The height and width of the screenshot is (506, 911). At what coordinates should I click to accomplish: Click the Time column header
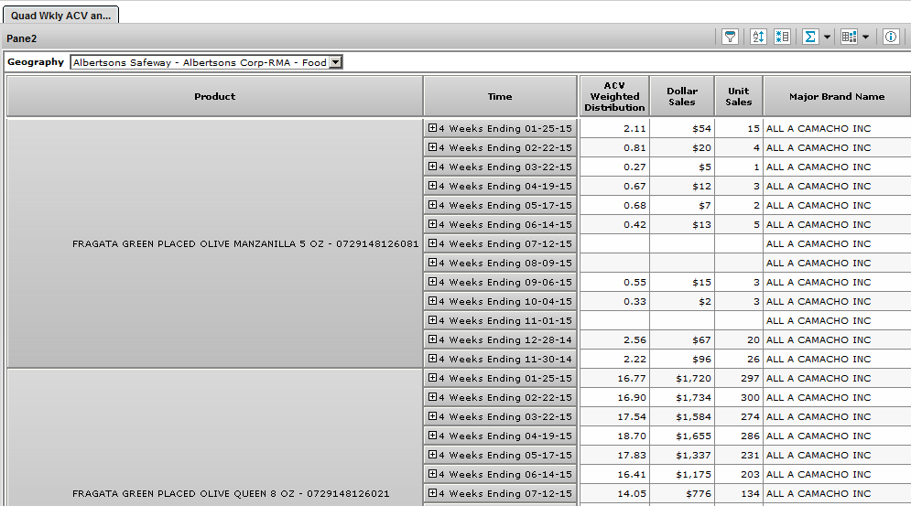click(500, 96)
